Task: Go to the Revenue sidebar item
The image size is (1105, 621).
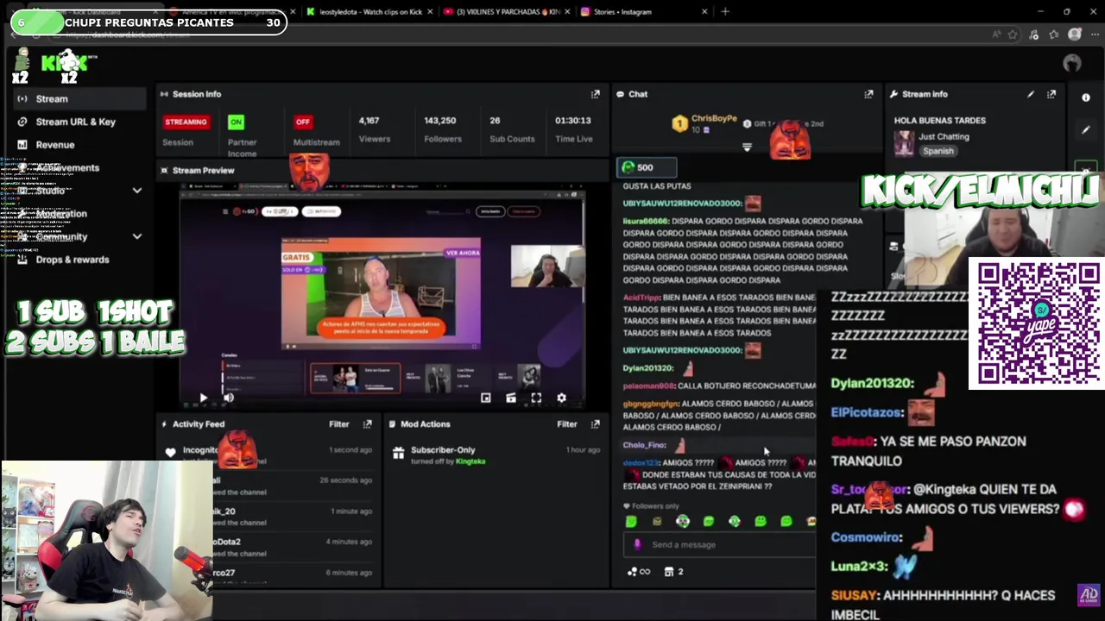Action: point(55,145)
